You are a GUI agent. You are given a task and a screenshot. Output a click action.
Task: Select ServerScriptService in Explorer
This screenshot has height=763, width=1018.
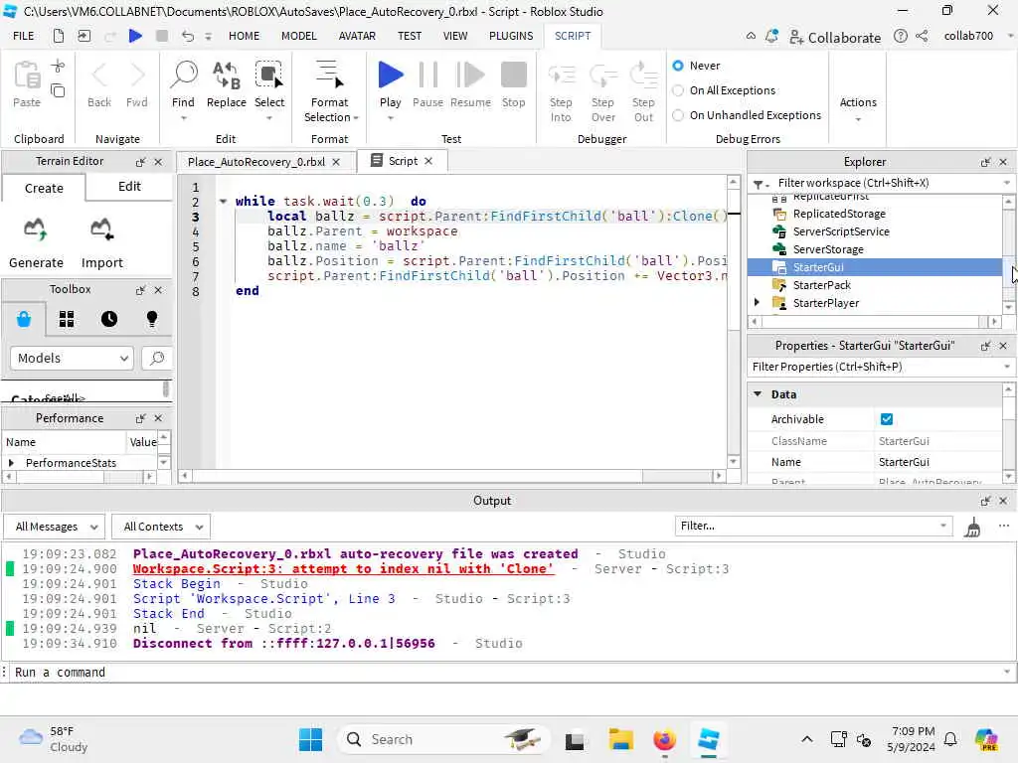tap(841, 231)
